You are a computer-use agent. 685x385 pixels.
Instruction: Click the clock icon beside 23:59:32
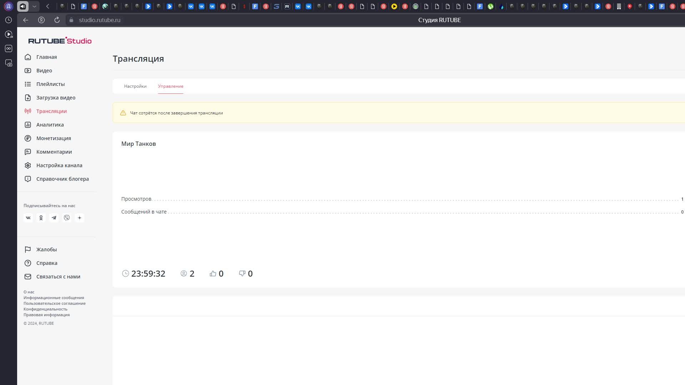click(126, 273)
